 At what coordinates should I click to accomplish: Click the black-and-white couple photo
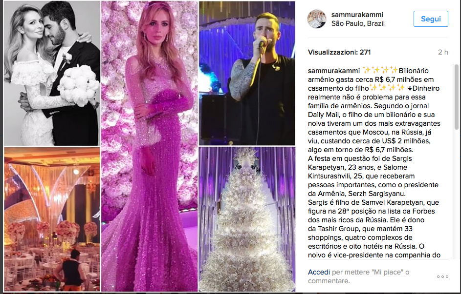coord(52,73)
